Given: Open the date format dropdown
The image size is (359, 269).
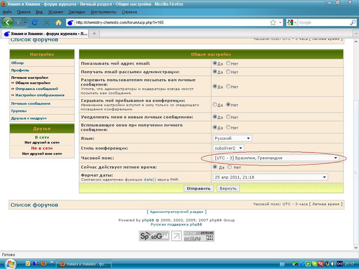Looking at the screenshot, I should 270,177.
